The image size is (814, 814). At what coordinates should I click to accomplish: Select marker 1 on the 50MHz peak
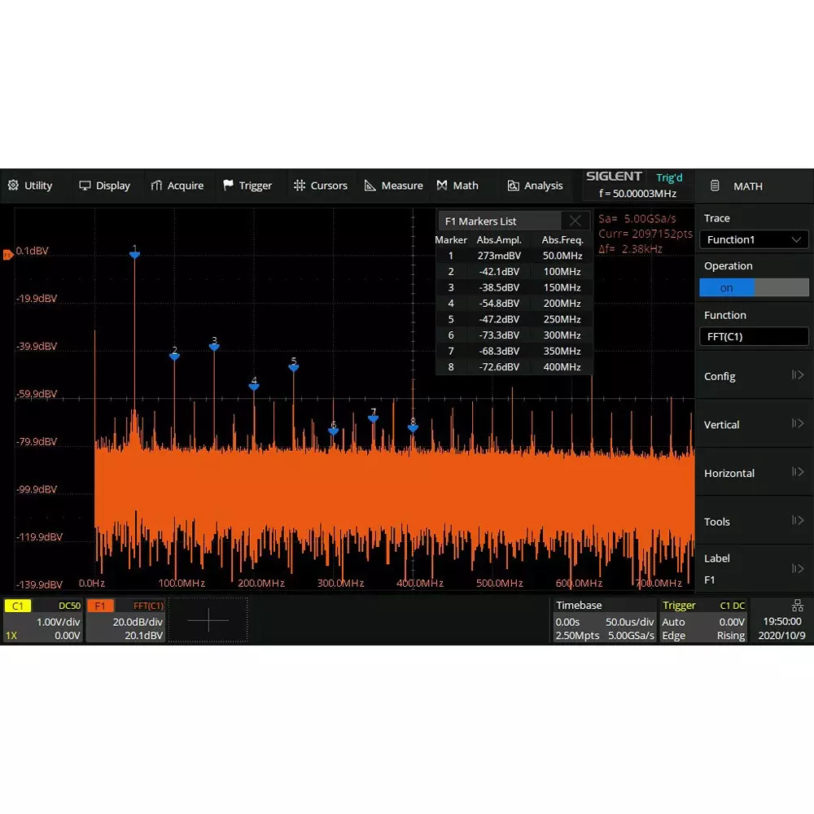(x=134, y=255)
